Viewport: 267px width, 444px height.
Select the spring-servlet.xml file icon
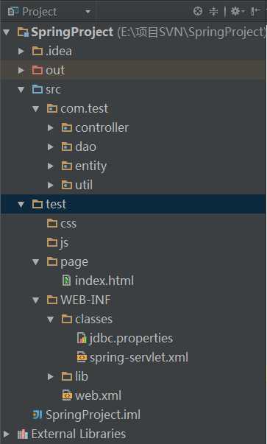pyautogui.click(x=82, y=357)
